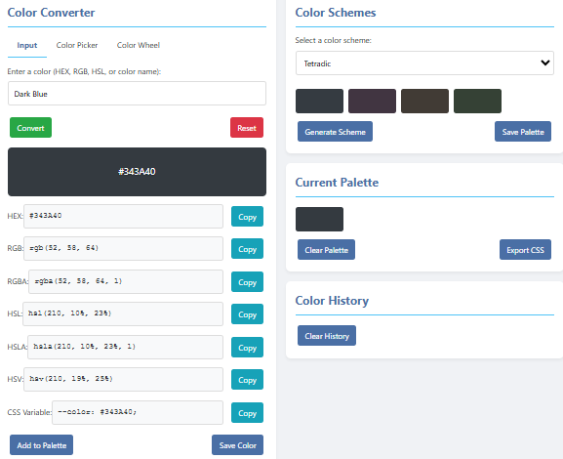Click the HSLA value field
Image resolution: width=563 pixels, height=459 pixels.
(x=125, y=347)
